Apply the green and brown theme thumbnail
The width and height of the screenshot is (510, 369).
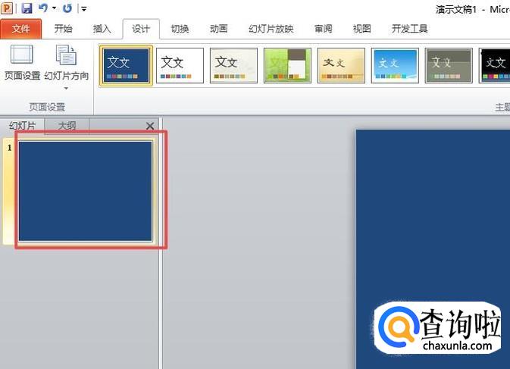click(x=287, y=65)
